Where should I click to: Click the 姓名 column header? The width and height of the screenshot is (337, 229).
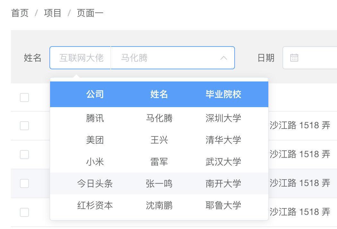click(x=159, y=94)
